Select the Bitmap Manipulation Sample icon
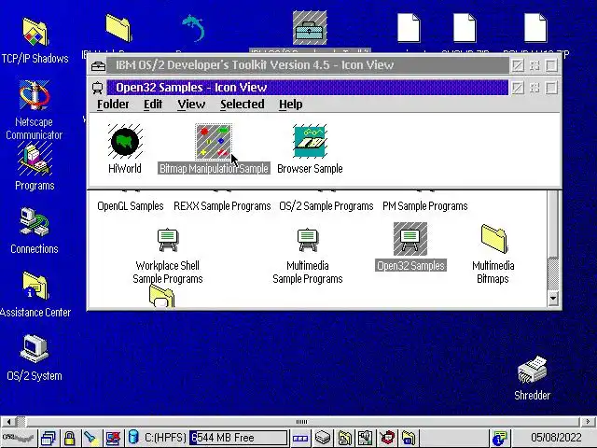 [214, 141]
